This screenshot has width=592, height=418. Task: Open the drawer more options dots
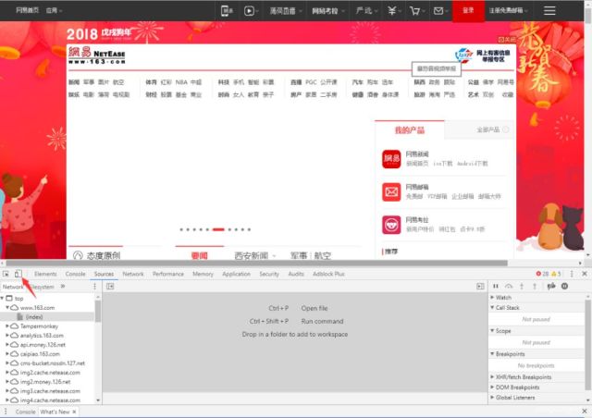pyautogui.click(x=6, y=412)
